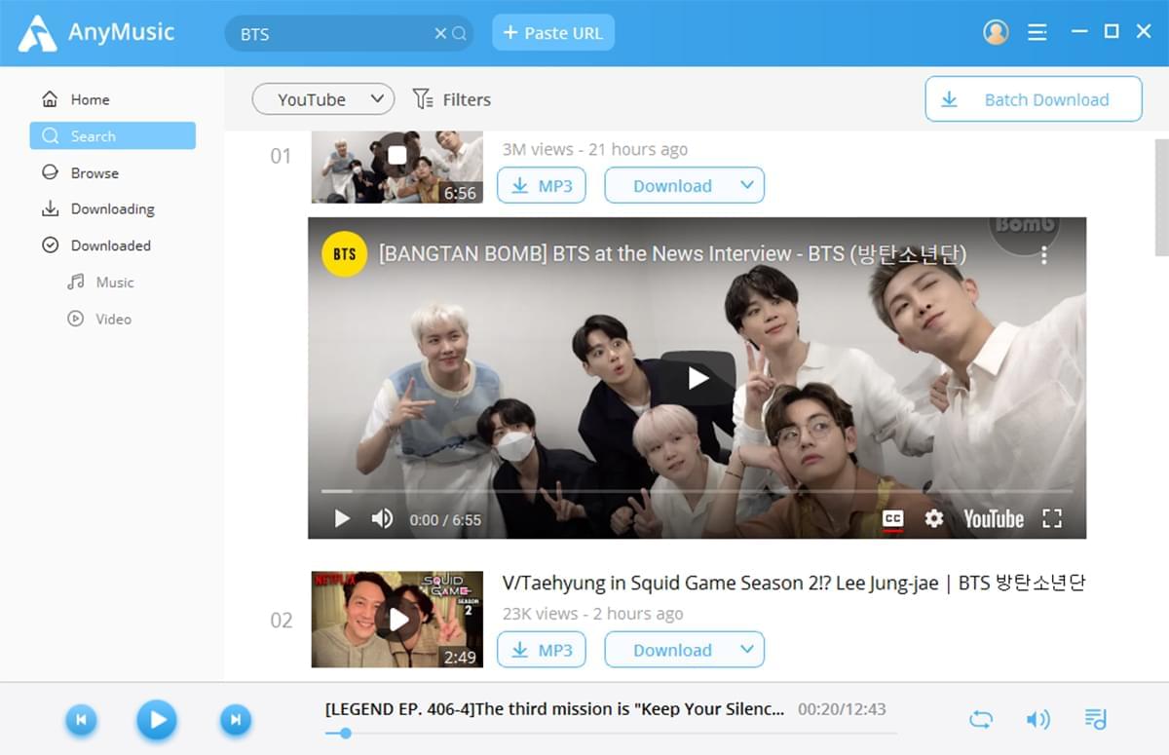The width and height of the screenshot is (1169, 755).
Task: Open YouTube player settings gear
Action: [934, 519]
